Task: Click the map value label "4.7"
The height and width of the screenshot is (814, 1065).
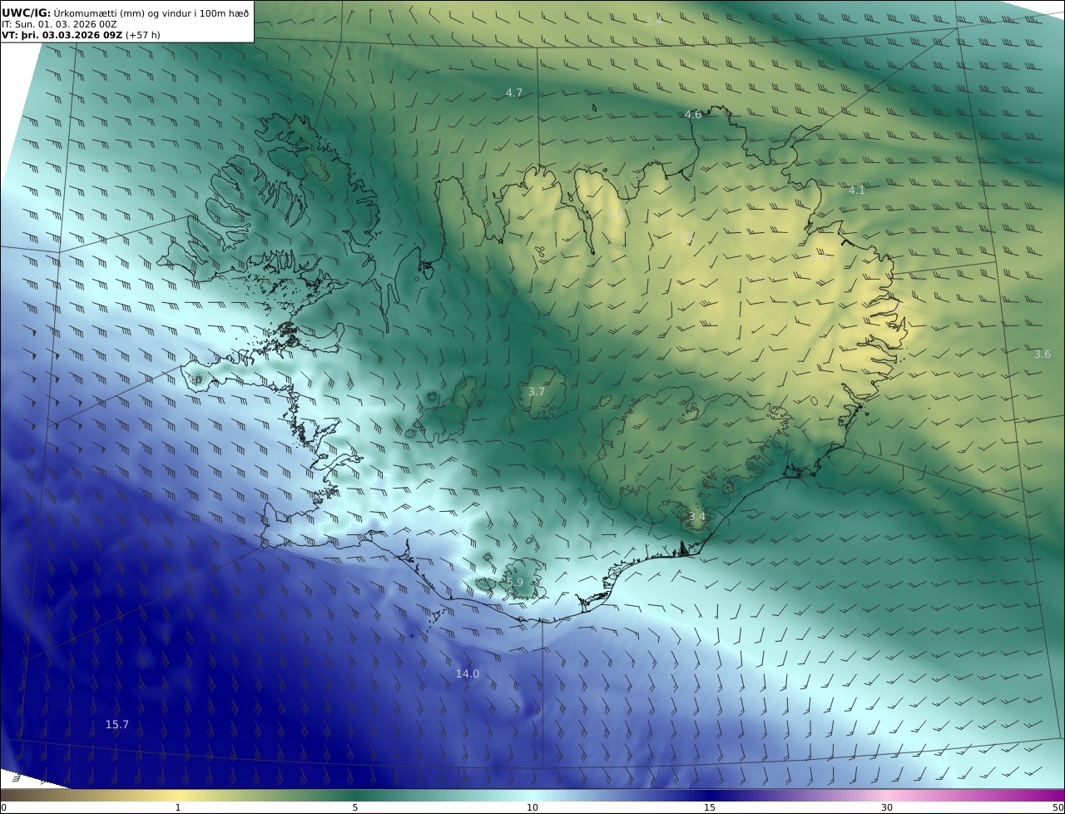Action: coord(514,93)
